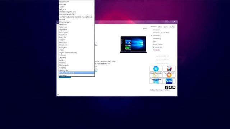Image resolution: width=230 pixels, height=129 pixels.
Task: Click the Entrar link
Action: (x=145, y=29)
